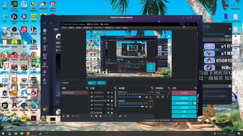
Task: Open the home icon in Perfect World Arena sidebar
Action: coord(45,31)
